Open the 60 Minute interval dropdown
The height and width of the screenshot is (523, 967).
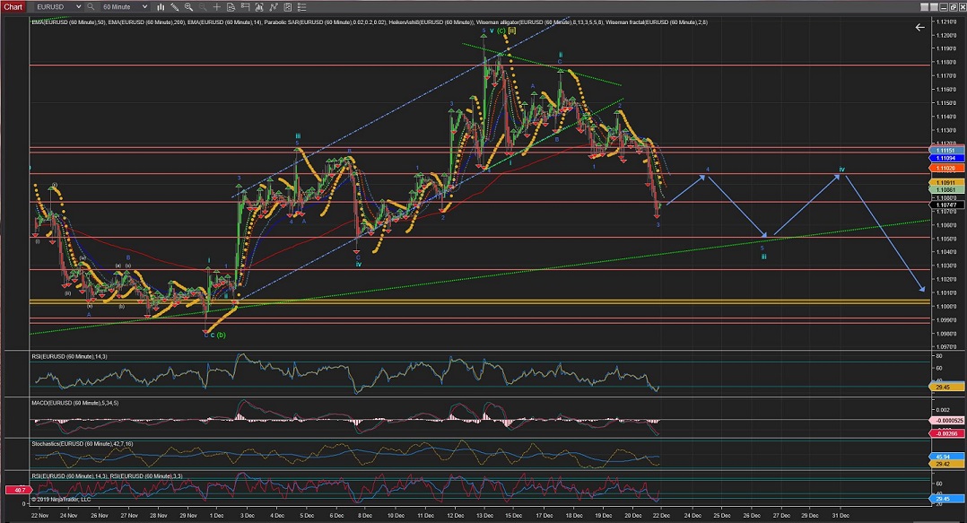[x=125, y=7]
